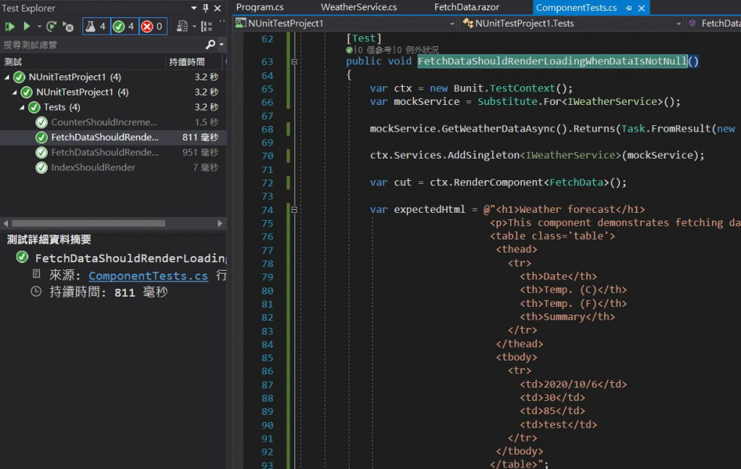Switch to the WeatherService.cs tab

pos(358,7)
